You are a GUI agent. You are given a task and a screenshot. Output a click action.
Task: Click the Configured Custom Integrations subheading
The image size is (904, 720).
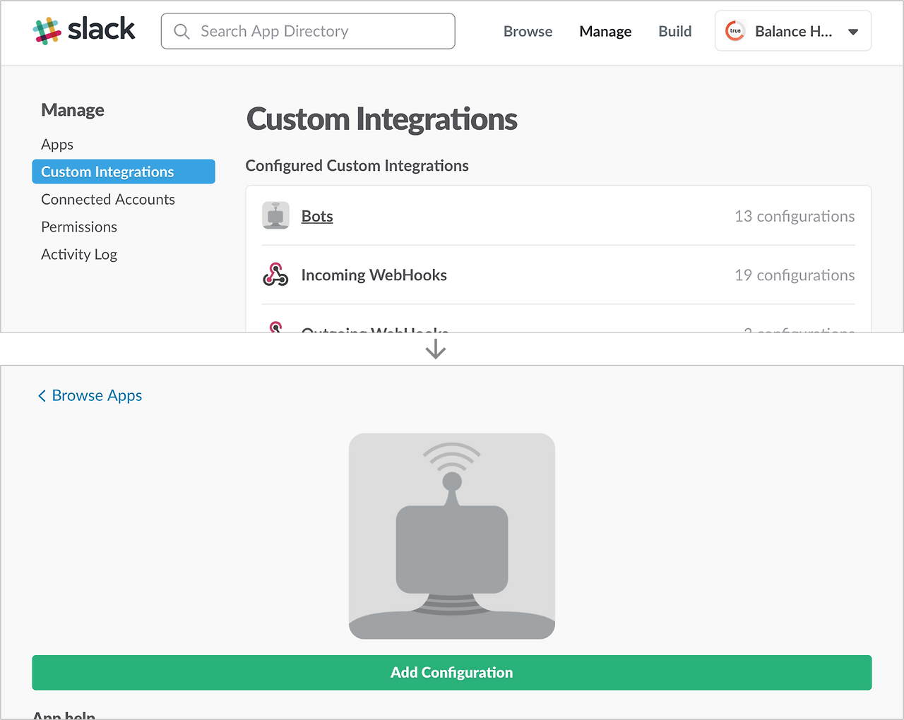[357, 165]
